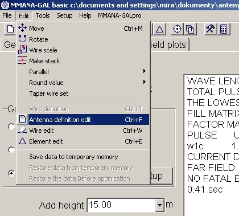Open the Add height dropdown arrow
The image size is (239, 216).
(160, 205)
